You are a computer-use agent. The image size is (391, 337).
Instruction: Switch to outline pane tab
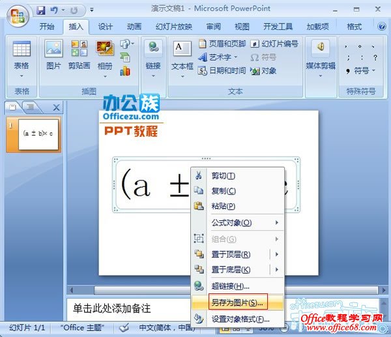pyautogui.click(x=31, y=108)
